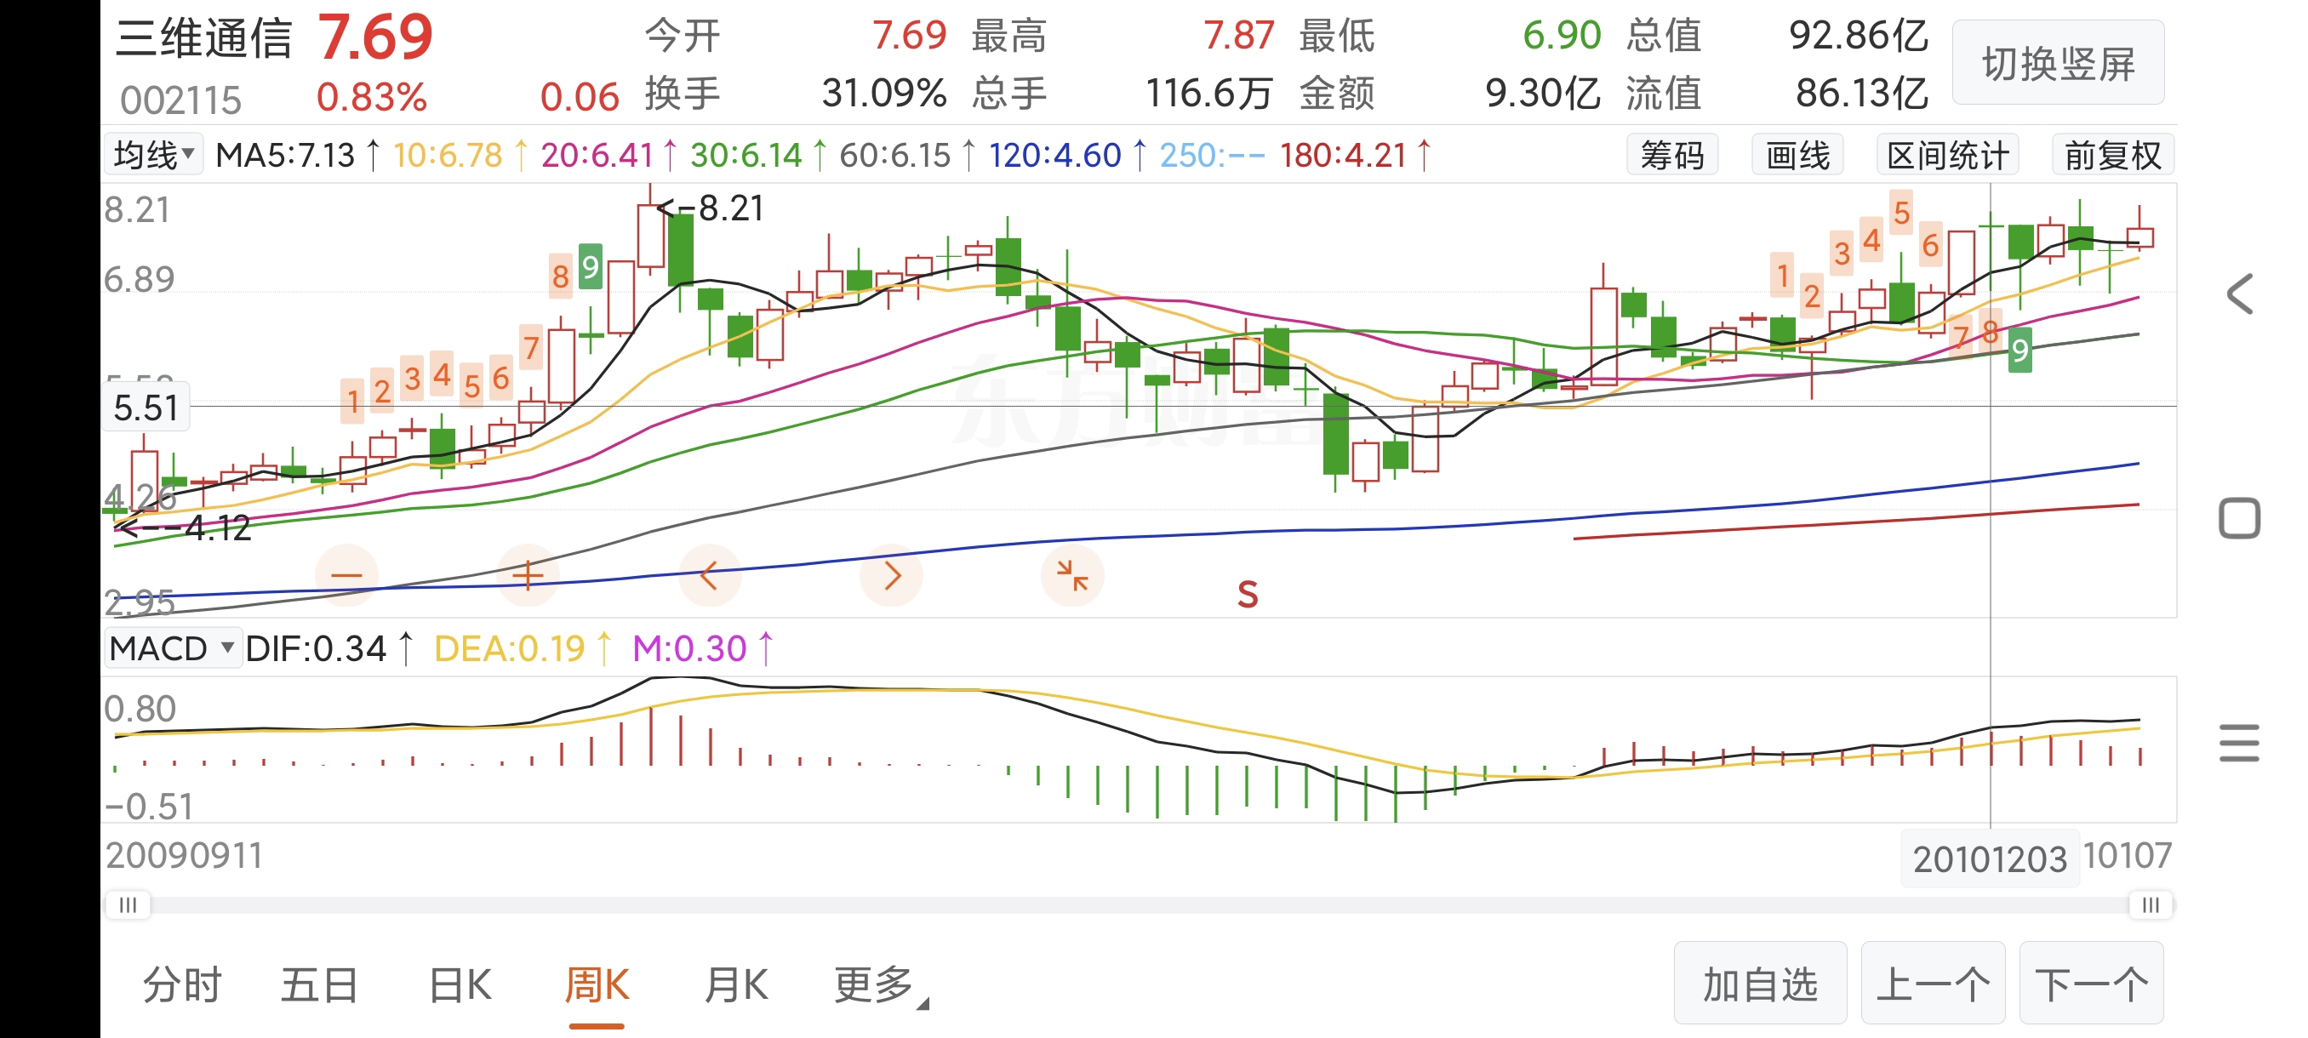This screenshot has height=1038, width=2308.
Task: Tap stock name 三维通信
Action: point(204,38)
